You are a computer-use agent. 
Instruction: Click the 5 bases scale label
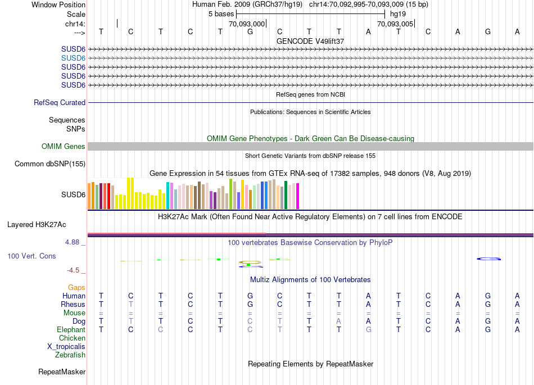pyautogui.click(x=221, y=14)
